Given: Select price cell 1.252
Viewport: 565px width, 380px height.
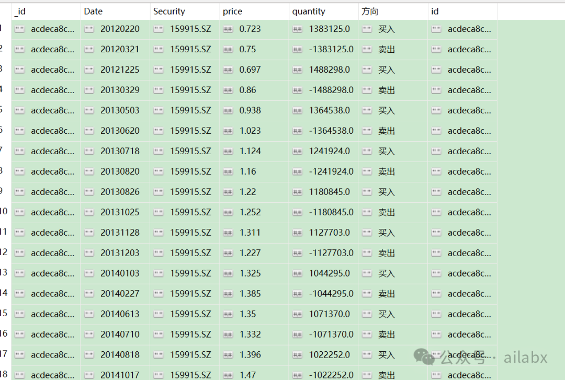Looking at the screenshot, I should [250, 212].
